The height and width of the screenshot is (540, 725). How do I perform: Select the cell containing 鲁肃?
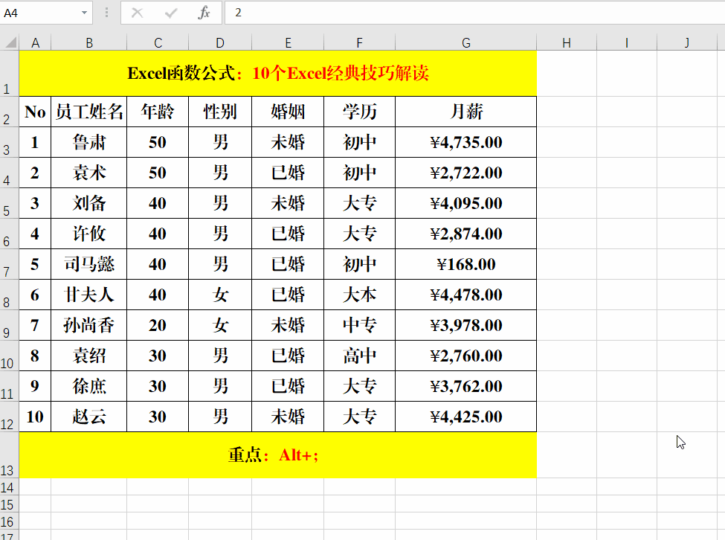tap(88, 142)
